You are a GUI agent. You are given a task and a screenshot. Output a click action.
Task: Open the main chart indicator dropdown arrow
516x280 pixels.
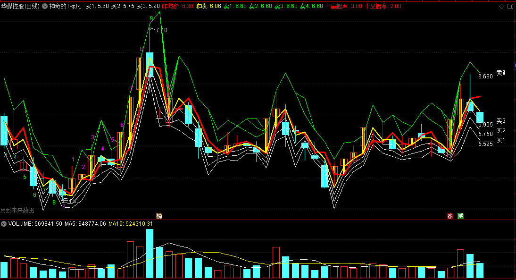(x=45, y=6)
